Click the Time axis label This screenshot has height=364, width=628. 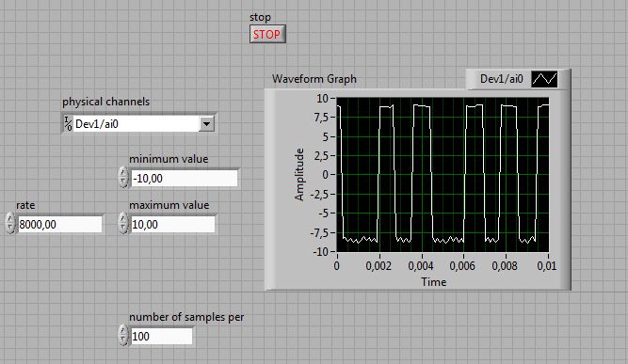pos(434,282)
